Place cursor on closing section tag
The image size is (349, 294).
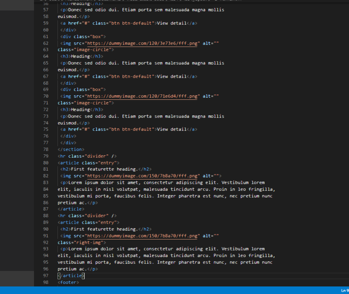(71, 149)
